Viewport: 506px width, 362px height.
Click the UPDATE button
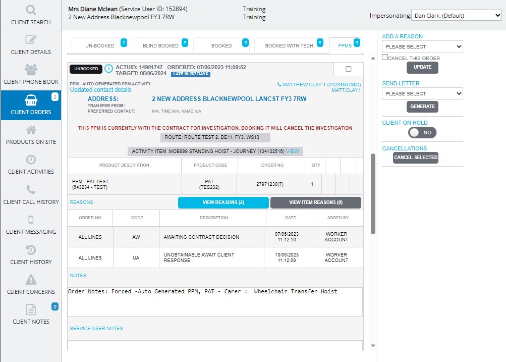click(x=422, y=67)
